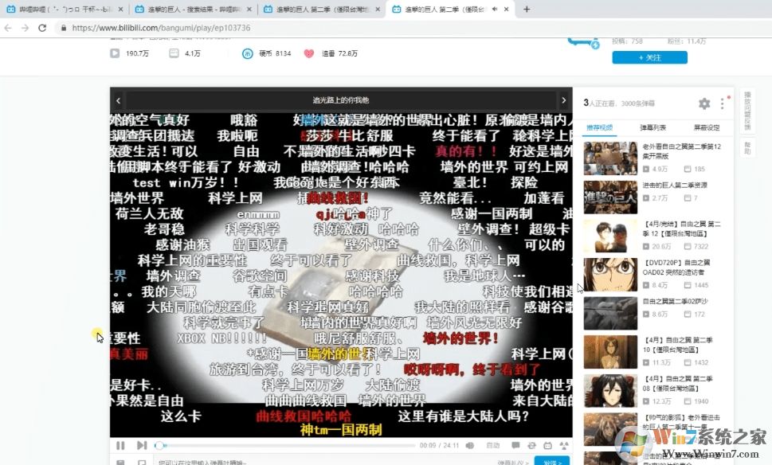Enter fullscreen with the corner icon
Screen dimensions: 772x465
pos(564,445)
